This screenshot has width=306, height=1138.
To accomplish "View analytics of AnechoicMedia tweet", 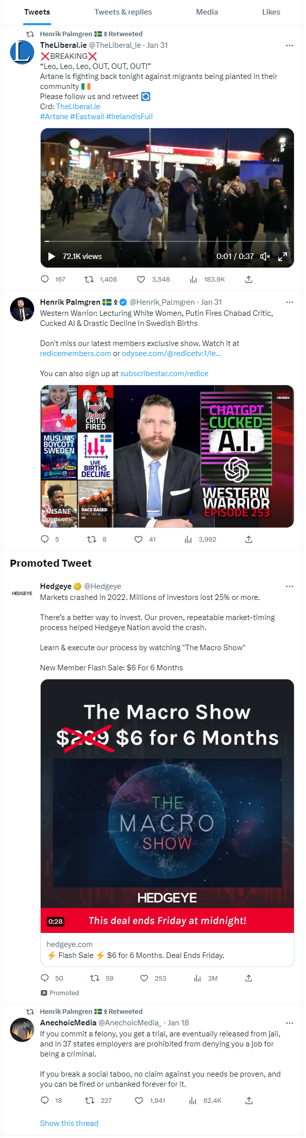I will pyautogui.click(x=193, y=1100).
